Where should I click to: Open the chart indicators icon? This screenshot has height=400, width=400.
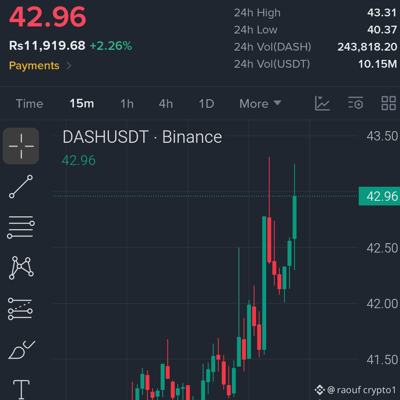322,104
